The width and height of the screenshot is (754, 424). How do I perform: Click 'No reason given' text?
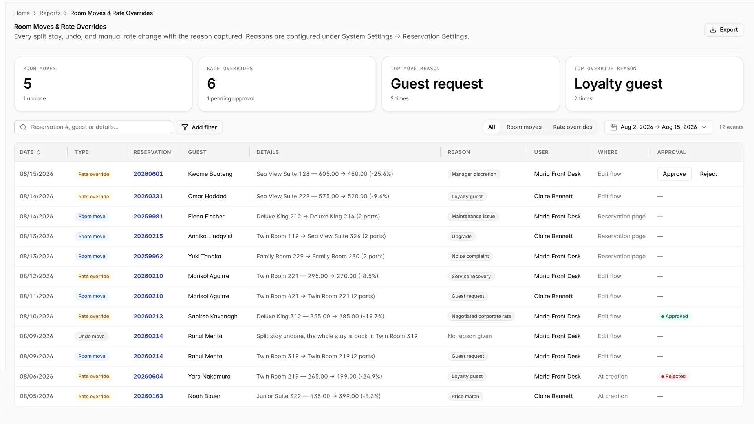pos(470,336)
